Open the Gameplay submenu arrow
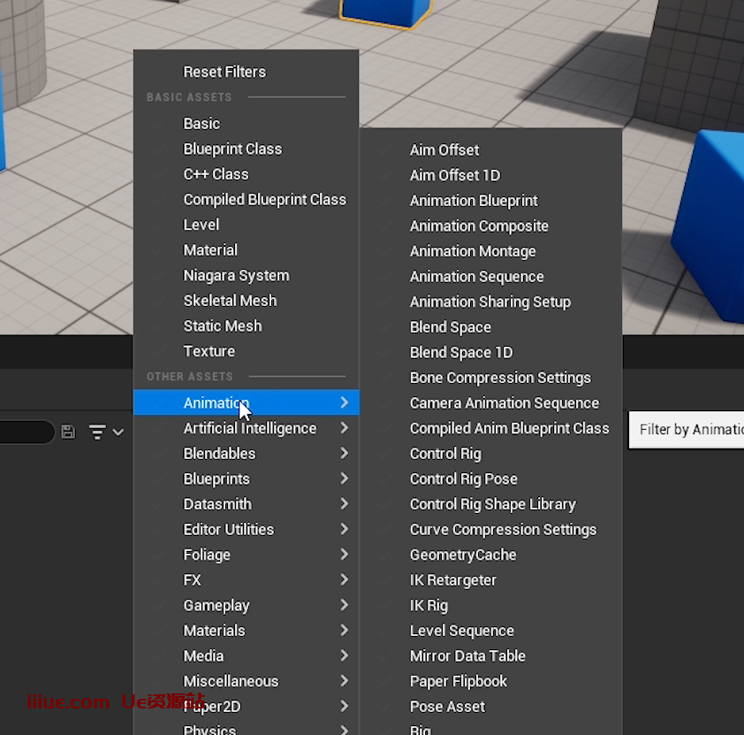 pos(344,605)
